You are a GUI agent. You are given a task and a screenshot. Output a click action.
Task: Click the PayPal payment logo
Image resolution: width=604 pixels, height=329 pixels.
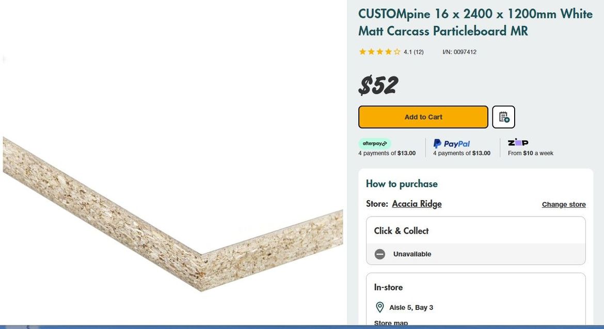(451, 143)
